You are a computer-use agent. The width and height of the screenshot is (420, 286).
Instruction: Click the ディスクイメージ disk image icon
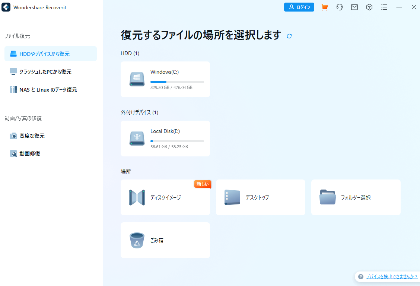coord(137,197)
